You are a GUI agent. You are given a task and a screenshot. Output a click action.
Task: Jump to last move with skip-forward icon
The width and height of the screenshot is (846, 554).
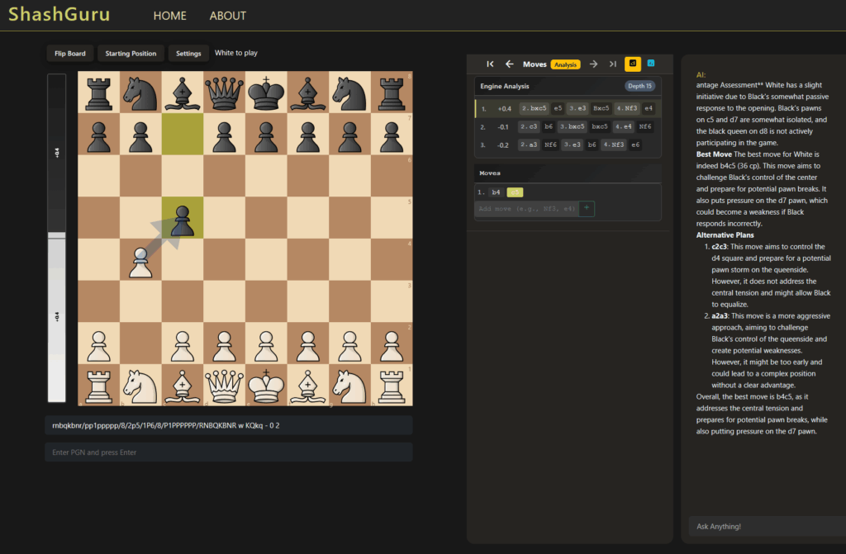pos(612,64)
